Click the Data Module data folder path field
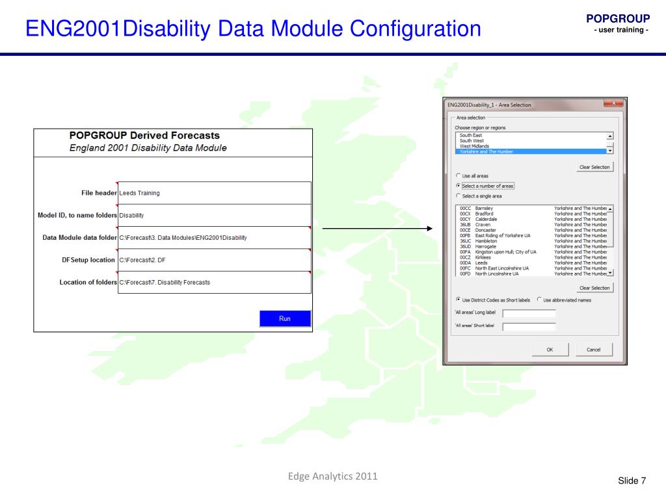The height and width of the screenshot is (499, 666). pos(215,238)
